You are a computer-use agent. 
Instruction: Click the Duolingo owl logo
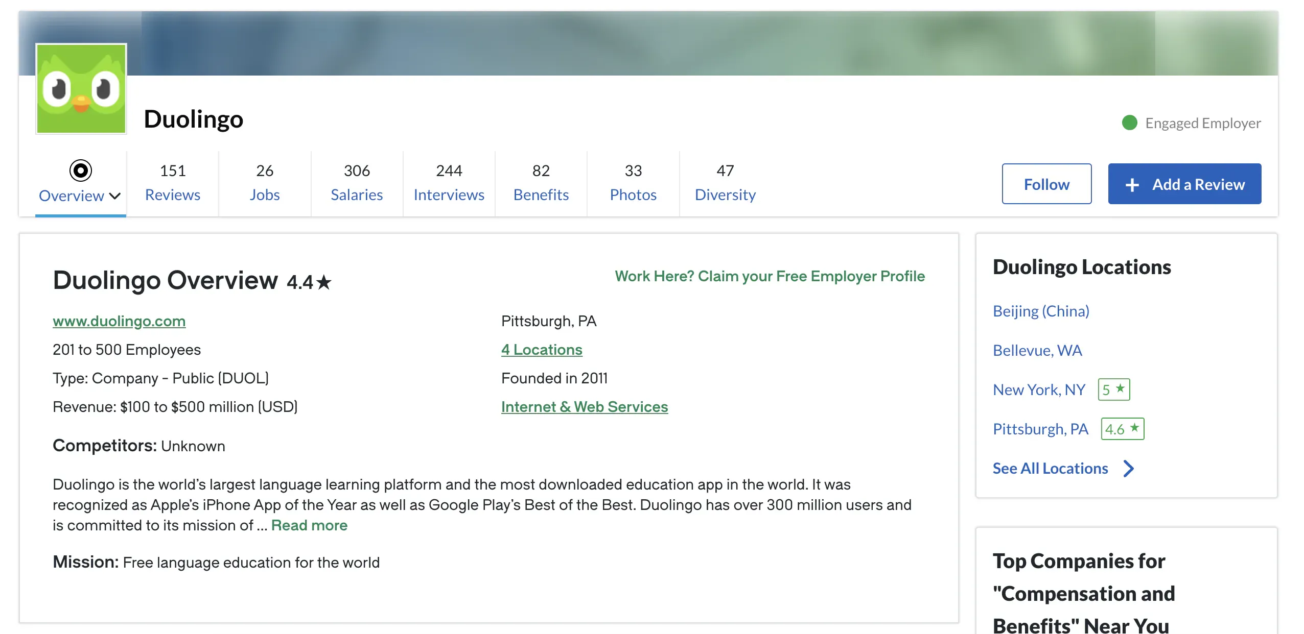coord(81,89)
